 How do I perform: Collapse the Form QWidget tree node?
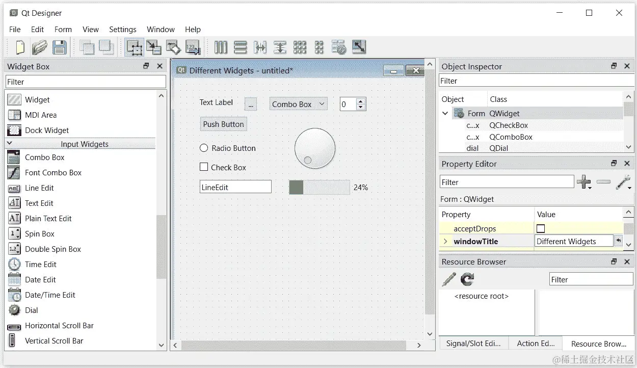point(445,113)
